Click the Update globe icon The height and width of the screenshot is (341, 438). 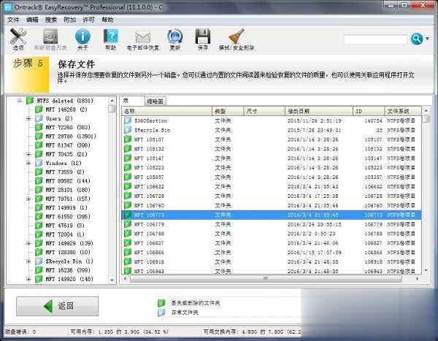point(175,37)
